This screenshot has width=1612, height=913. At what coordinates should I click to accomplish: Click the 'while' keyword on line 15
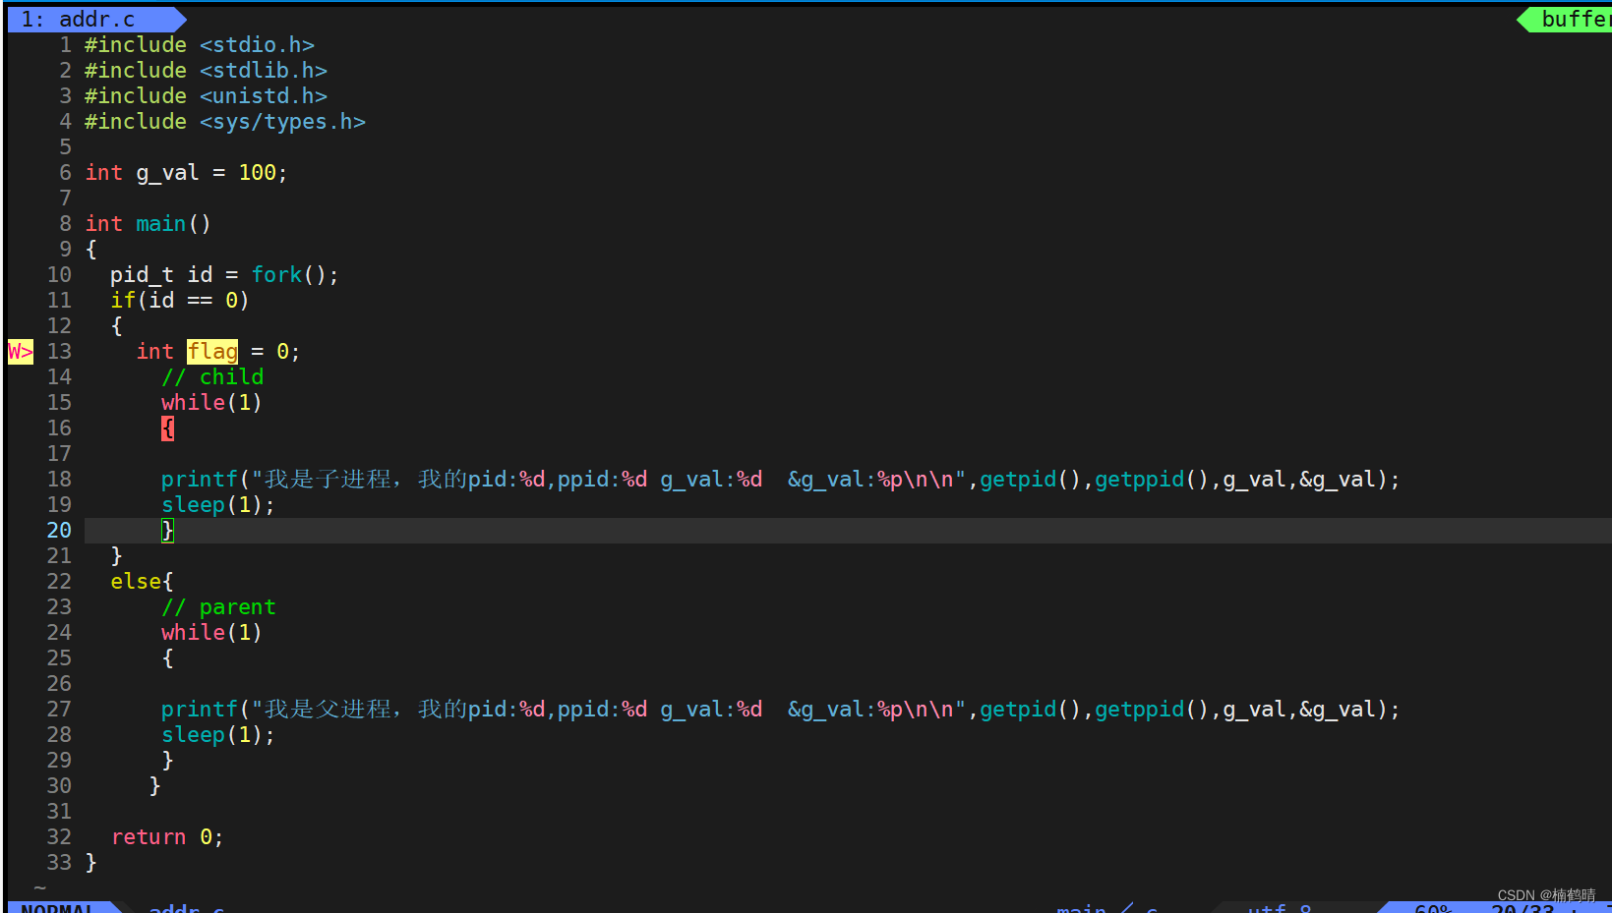(x=193, y=402)
